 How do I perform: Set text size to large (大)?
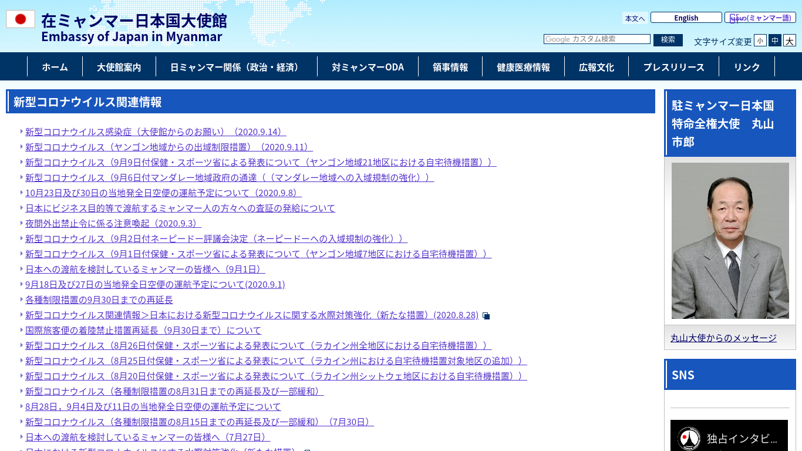click(790, 41)
